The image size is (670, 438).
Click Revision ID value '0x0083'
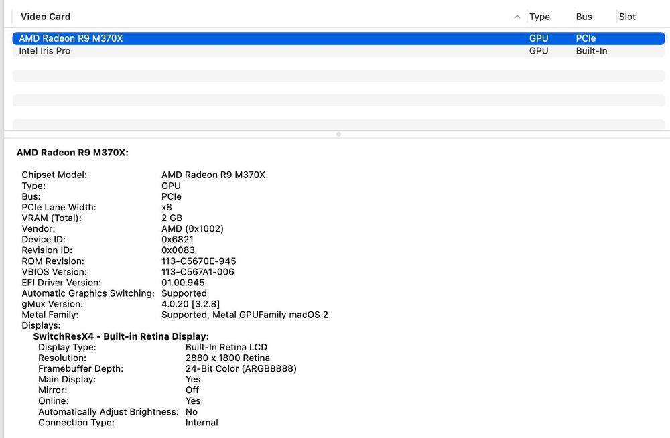178,250
